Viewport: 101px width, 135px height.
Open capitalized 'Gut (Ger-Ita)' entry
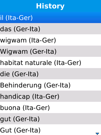pos(50,130)
